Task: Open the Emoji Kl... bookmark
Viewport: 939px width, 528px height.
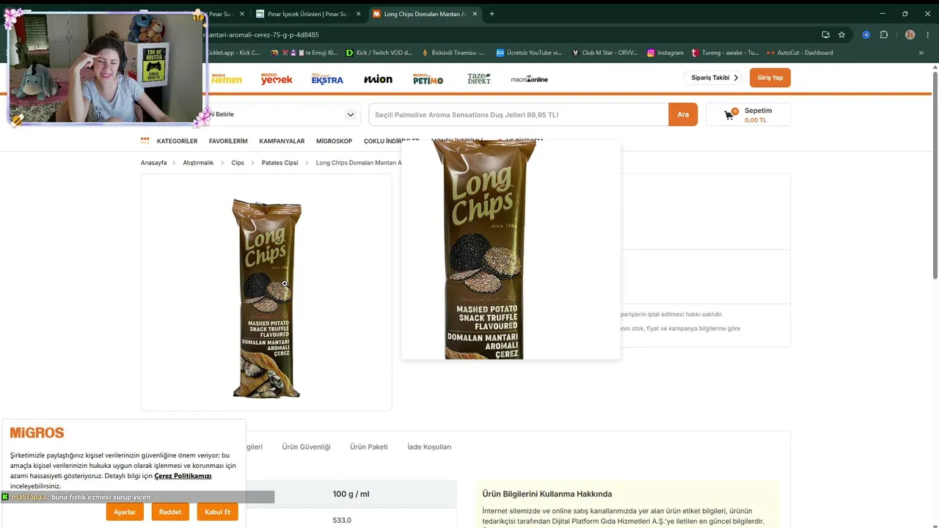Action: click(x=304, y=53)
